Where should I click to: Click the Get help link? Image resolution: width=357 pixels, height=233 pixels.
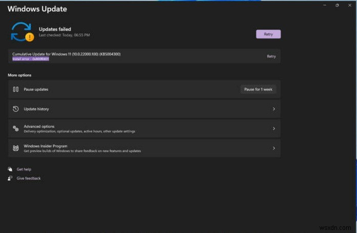pyautogui.click(x=24, y=169)
